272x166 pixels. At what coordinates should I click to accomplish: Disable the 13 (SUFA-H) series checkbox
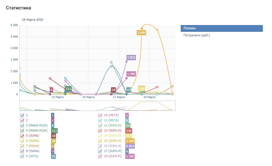click(100, 131)
